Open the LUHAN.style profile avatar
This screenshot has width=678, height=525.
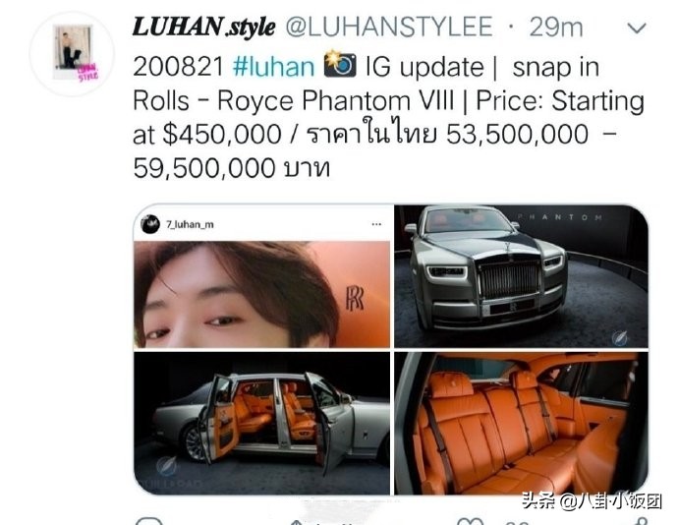[x=72, y=54]
